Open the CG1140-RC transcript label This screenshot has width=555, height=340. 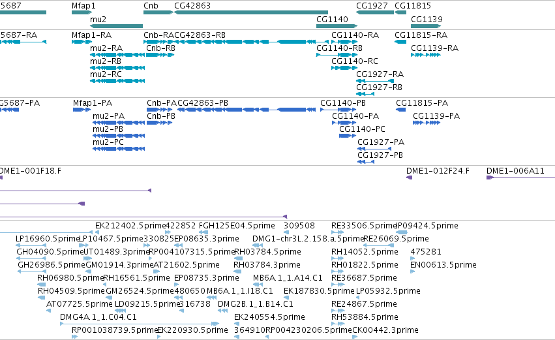pos(355,61)
